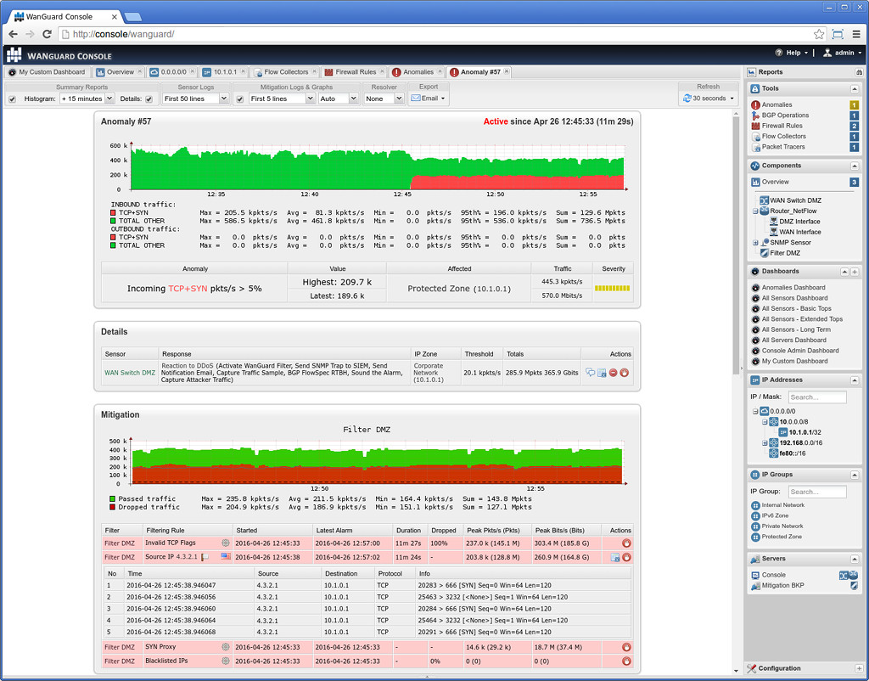Viewport: 869px width, 681px height.
Task: Open the admin user menu
Action: 843,53
